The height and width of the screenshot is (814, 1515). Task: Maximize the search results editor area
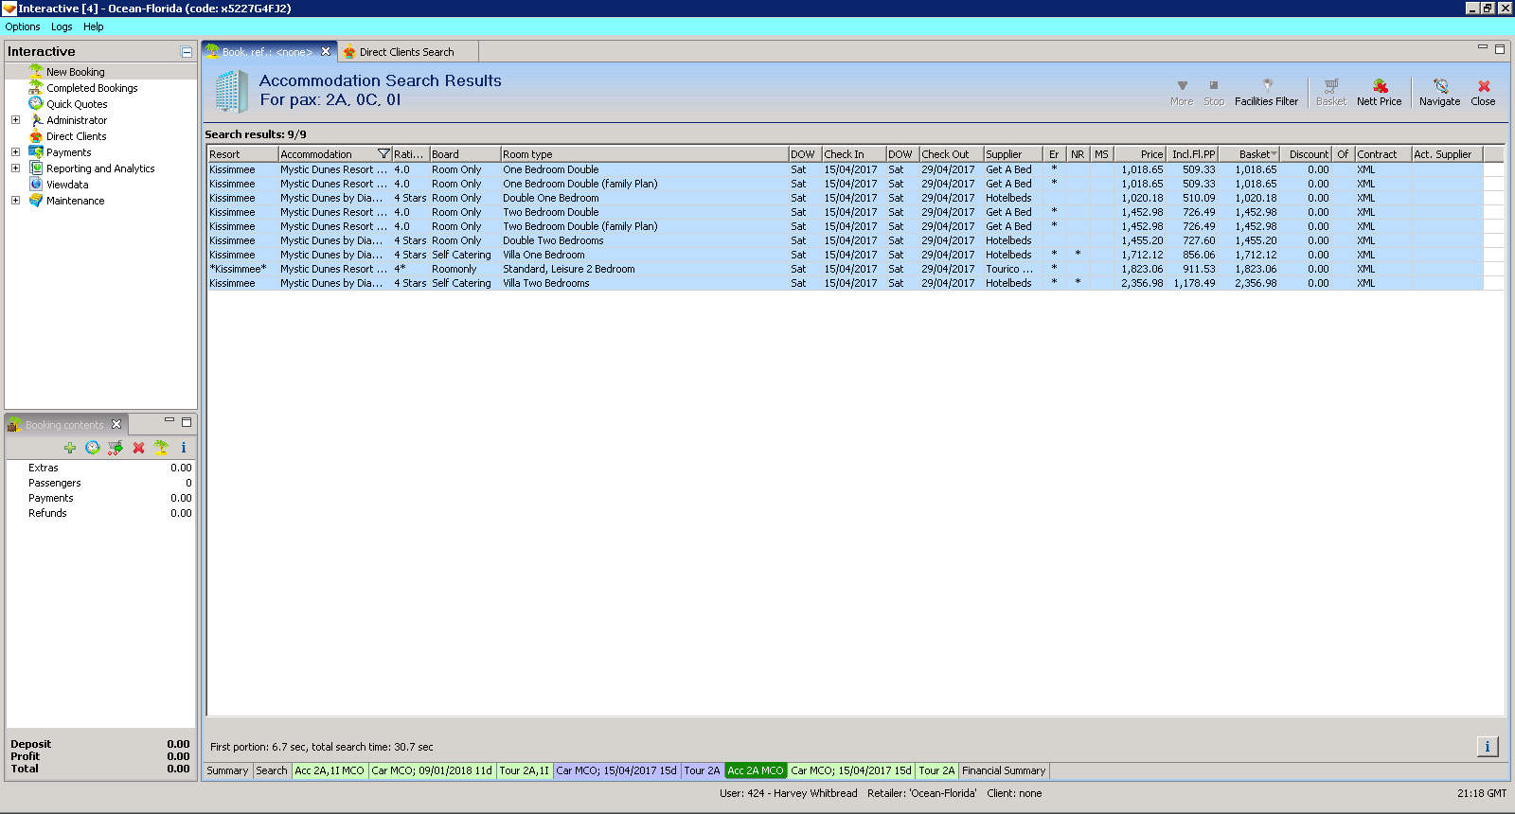tap(1499, 49)
